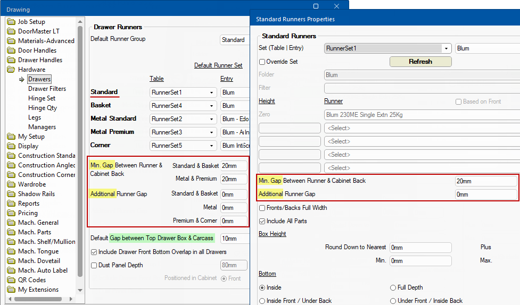The height and width of the screenshot is (305, 520).
Task: Select Hinge Set in the tree
Action: 42,98
